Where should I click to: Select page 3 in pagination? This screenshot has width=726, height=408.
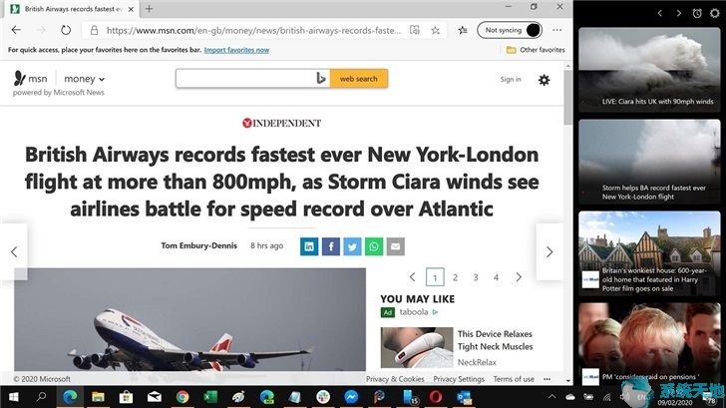click(476, 277)
